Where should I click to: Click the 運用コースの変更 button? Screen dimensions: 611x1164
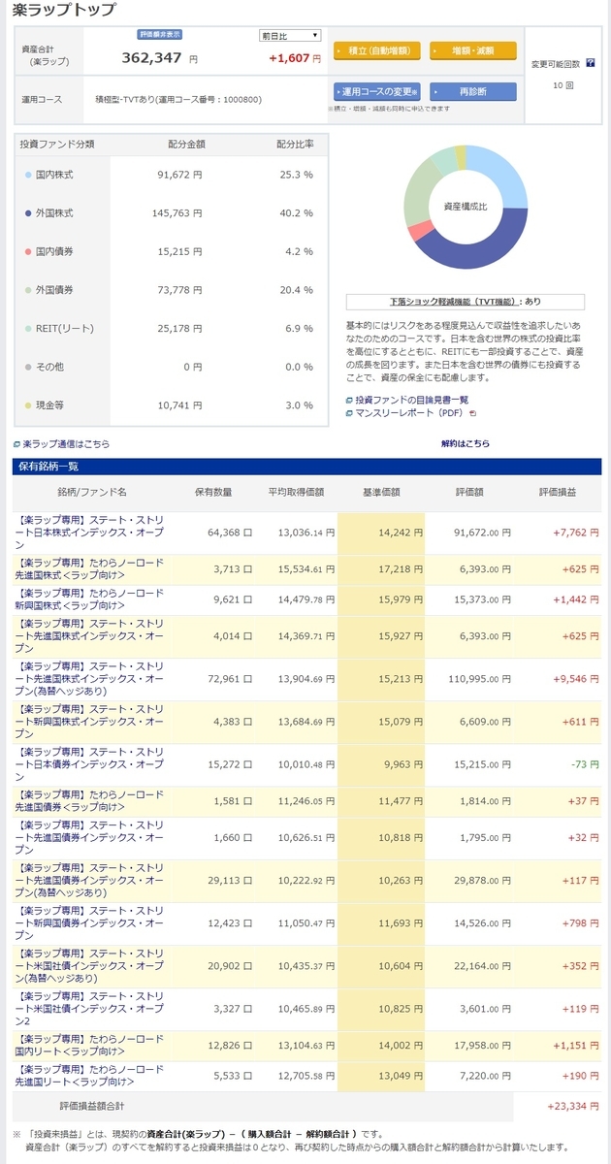(x=377, y=91)
